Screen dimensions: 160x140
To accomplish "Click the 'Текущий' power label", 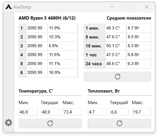I will point(119,103).
